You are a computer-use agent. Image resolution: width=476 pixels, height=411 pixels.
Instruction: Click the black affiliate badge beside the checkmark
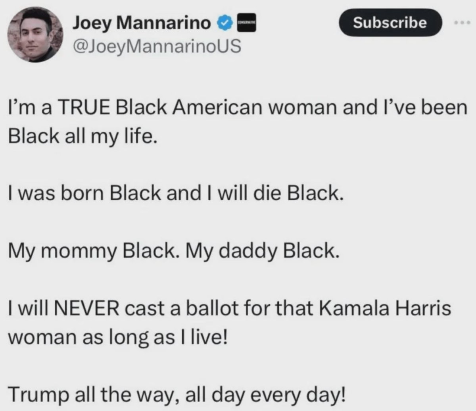[x=246, y=24]
